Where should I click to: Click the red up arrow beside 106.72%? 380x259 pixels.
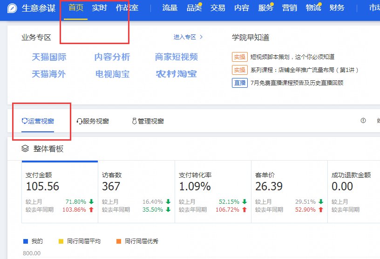click(244, 209)
